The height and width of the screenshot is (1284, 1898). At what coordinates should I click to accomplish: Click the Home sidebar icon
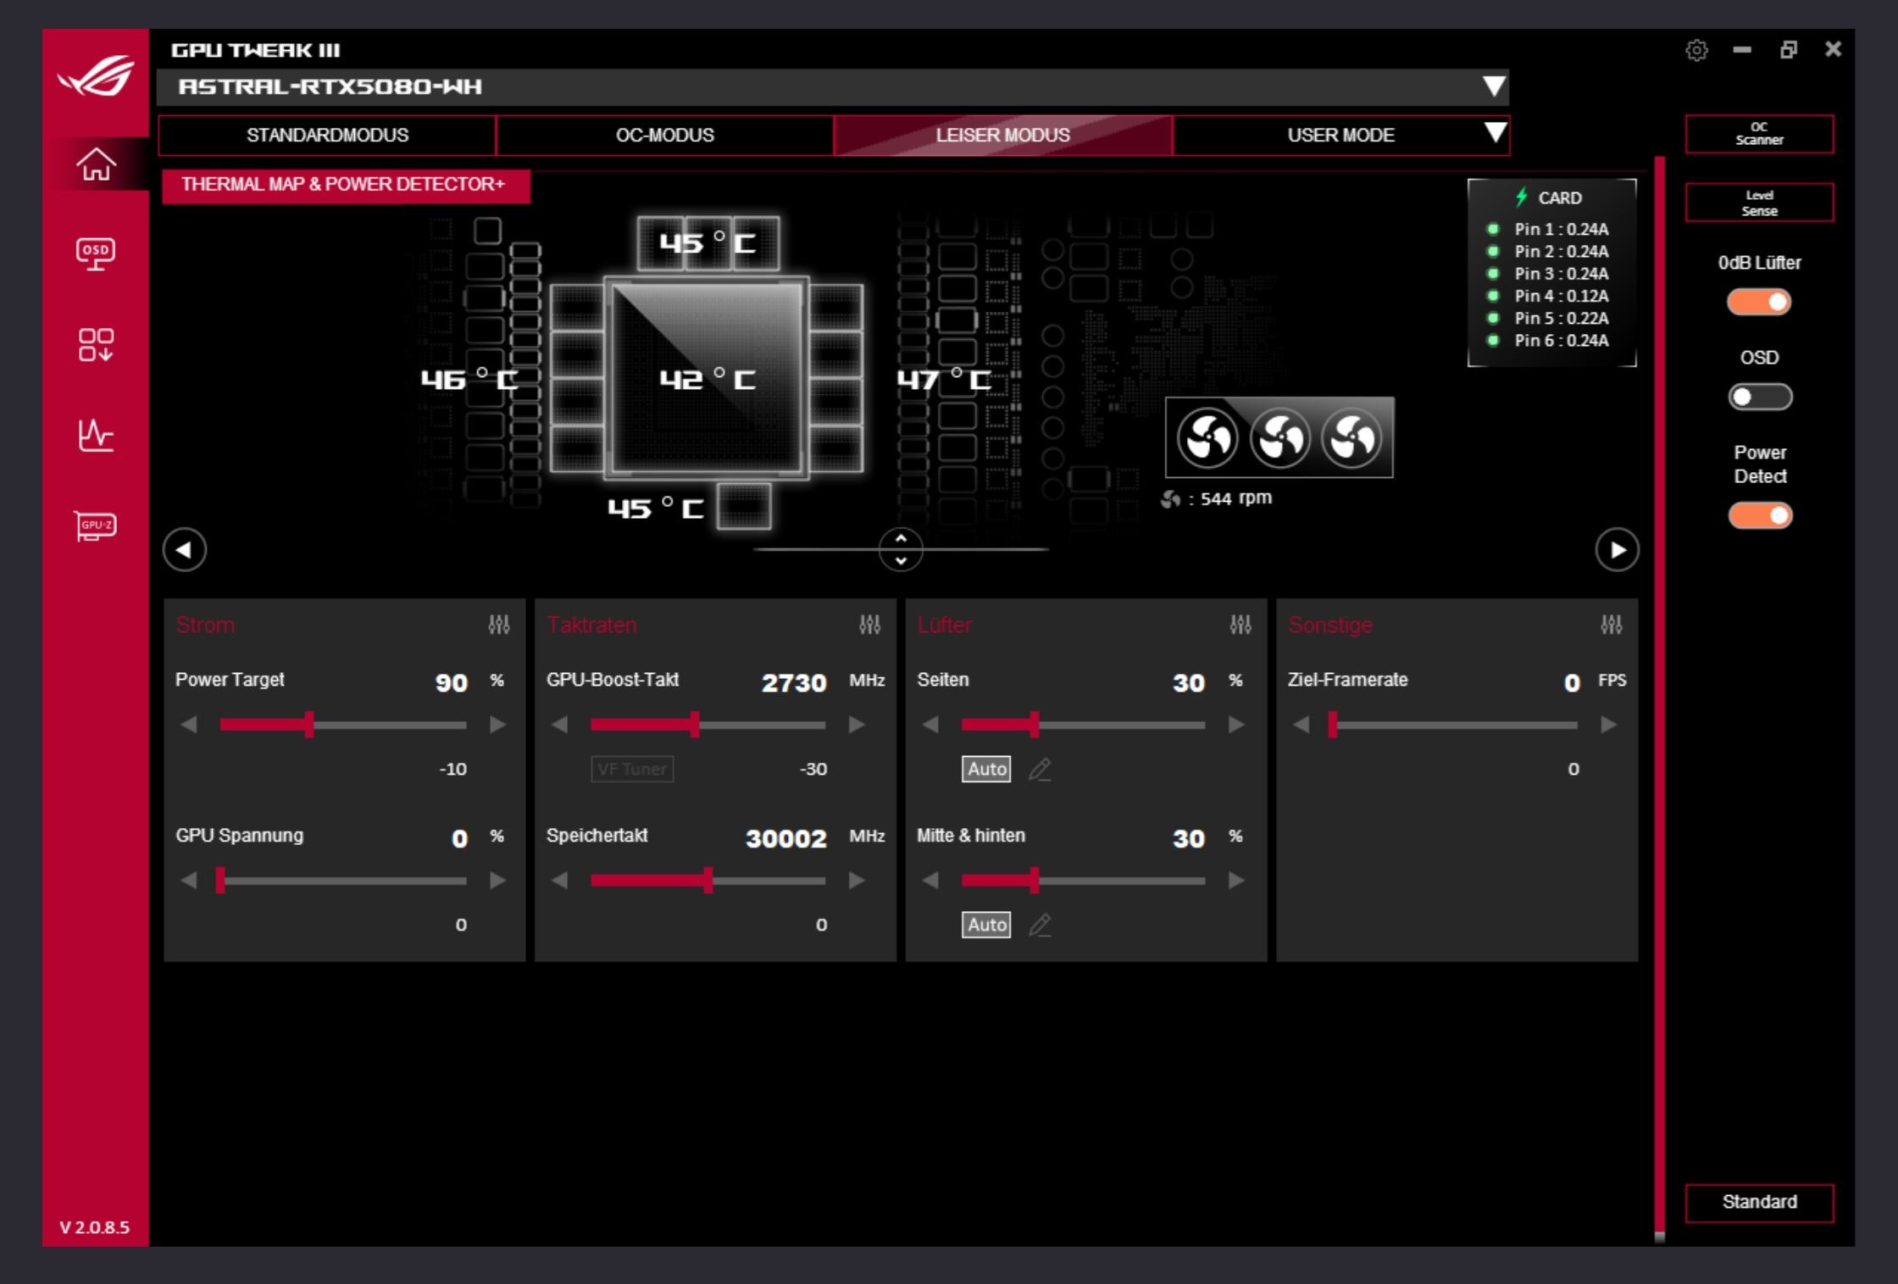[x=96, y=164]
